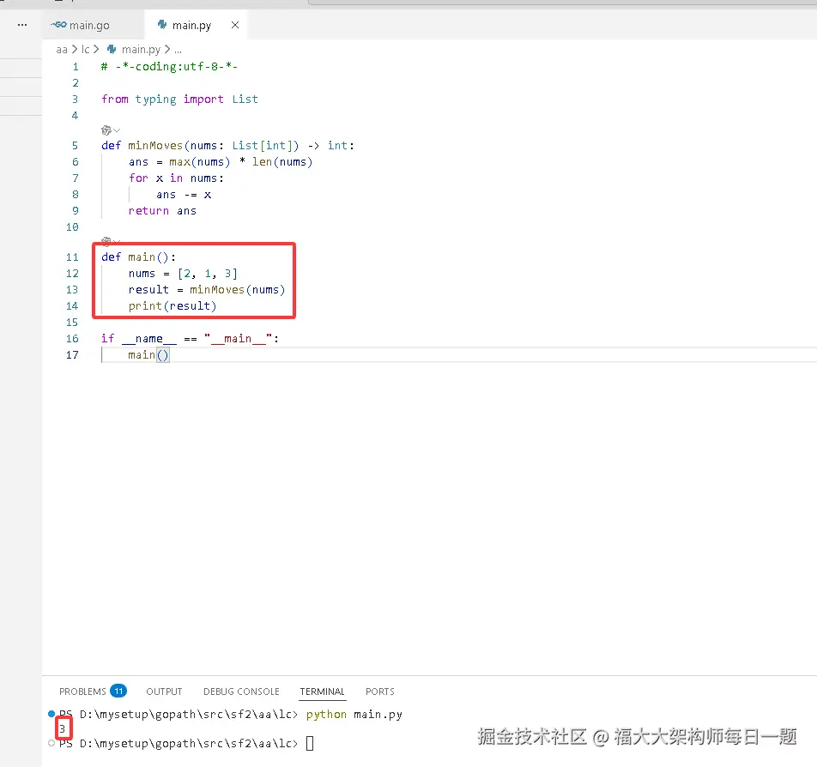Click the Python icon on main.py tab
The width and height of the screenshot is (817, 767).
coord(162,25)
